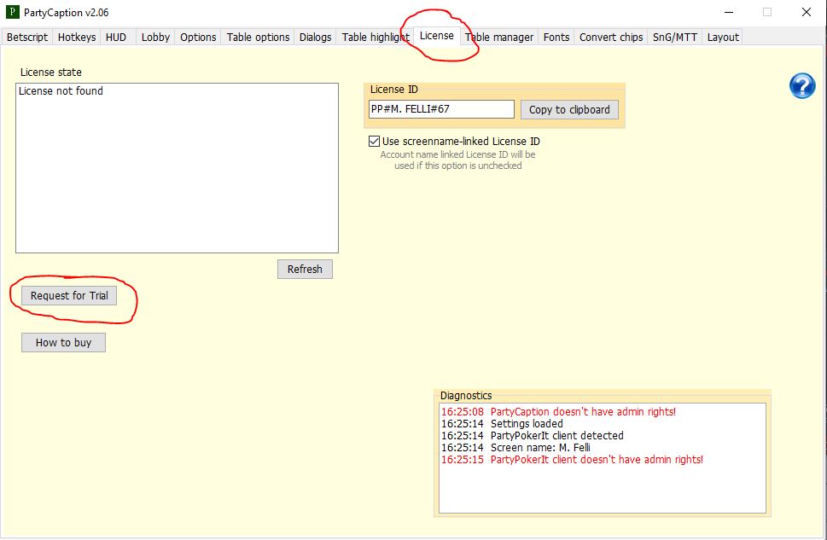Viewport: 827px width, 540px height.
Task: Switch to the Betscript tab
Action: 27,37
